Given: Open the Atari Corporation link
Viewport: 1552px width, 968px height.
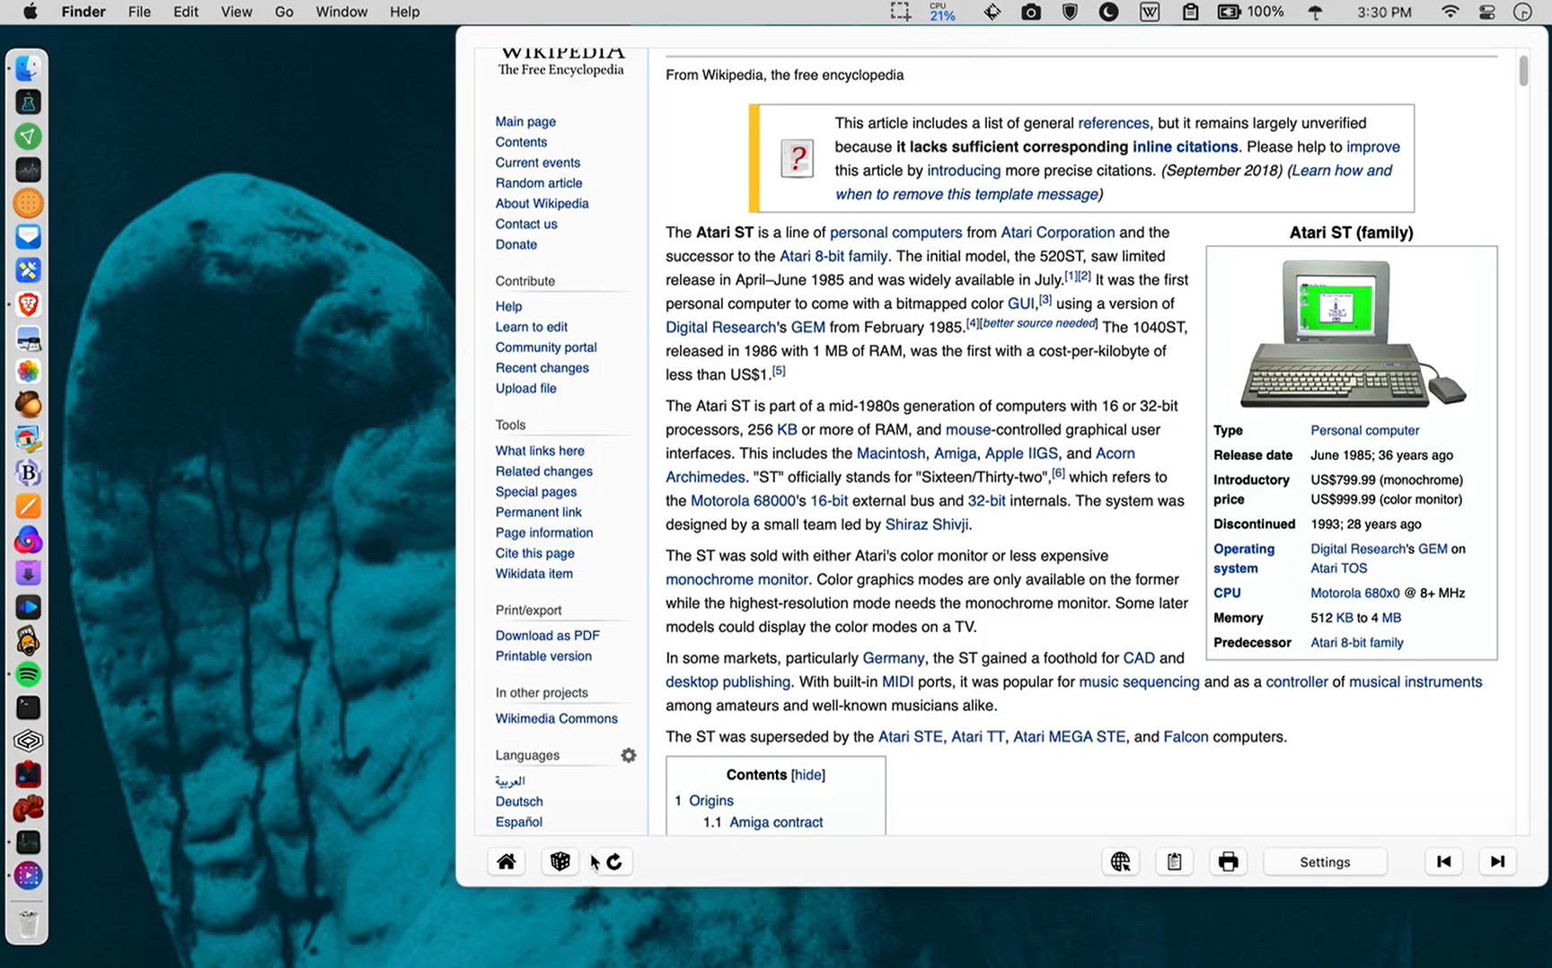Looking at the screenshot, I should click(x=1058, y=233).
